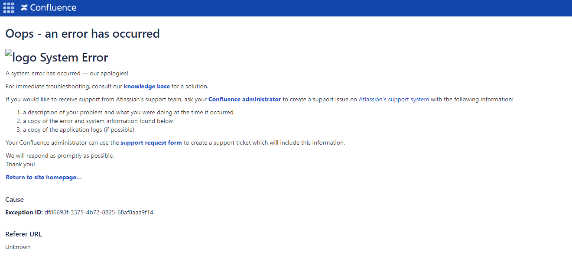
Task: Click the 'Exception ID:' bold label
Action: click(x=24, y=212)
